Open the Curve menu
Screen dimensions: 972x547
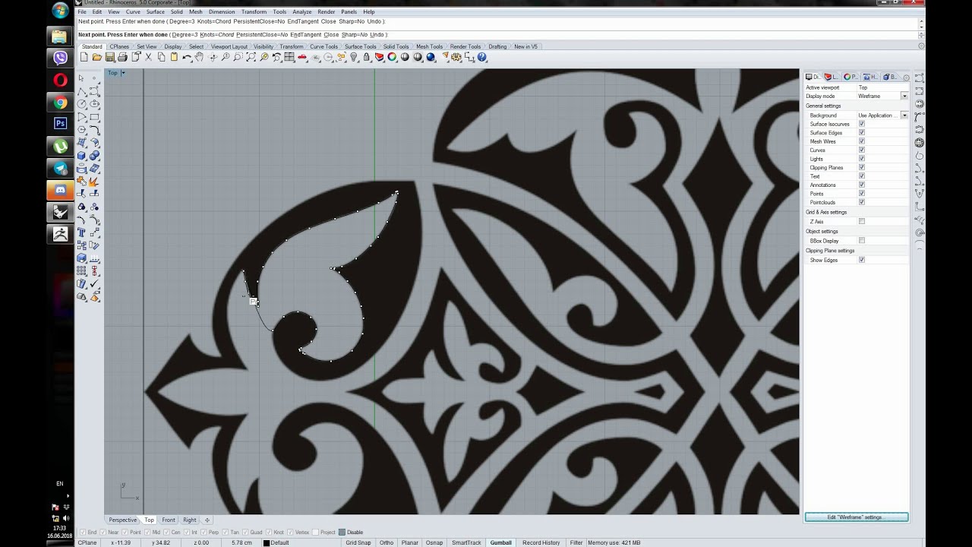click(x=133, y=12)
